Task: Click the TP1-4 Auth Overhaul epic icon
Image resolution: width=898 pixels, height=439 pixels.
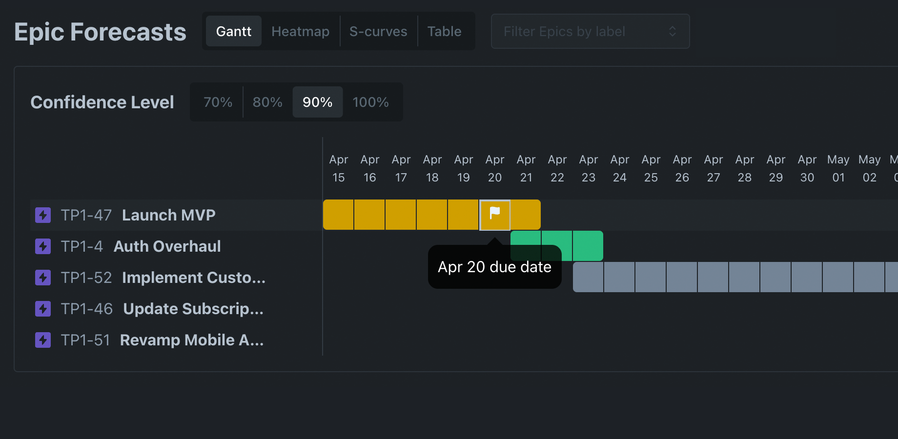Action: 43,246
